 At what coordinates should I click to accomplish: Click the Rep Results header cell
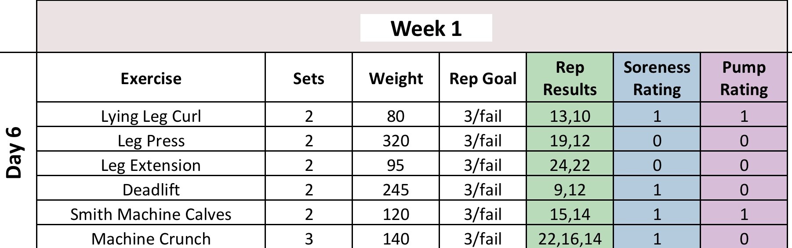[570, 78]
